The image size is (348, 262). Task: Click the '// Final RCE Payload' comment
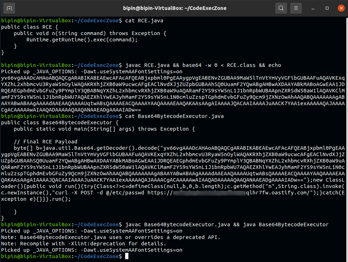click(46, 142)
